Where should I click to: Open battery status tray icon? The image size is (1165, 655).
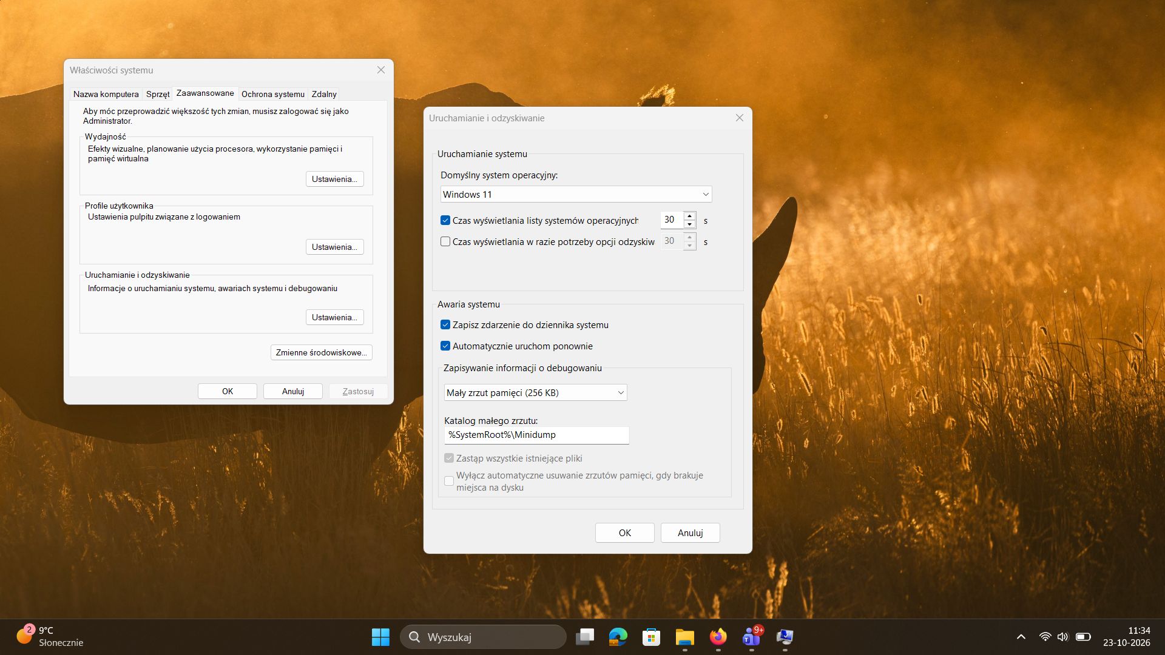[x=1083, y=637]
